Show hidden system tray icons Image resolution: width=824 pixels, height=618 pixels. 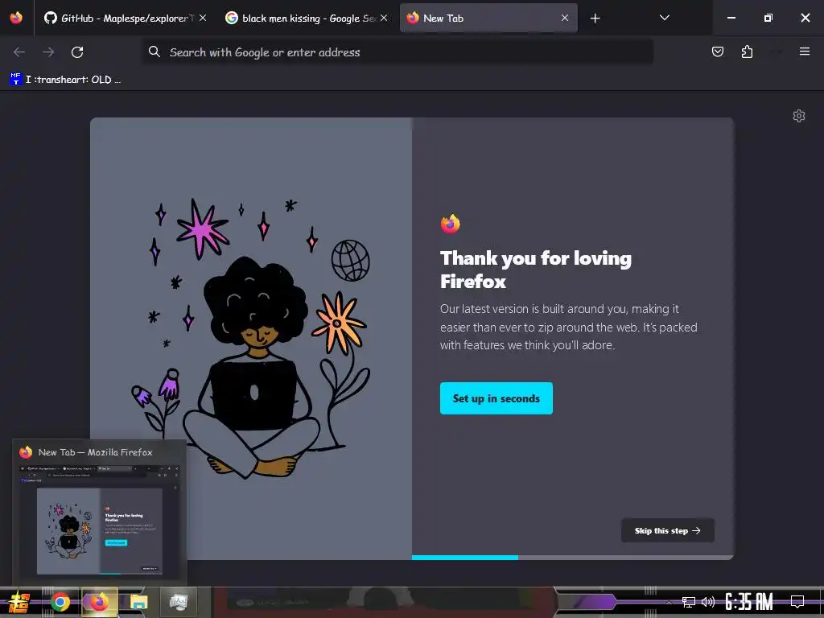[669, 602]
